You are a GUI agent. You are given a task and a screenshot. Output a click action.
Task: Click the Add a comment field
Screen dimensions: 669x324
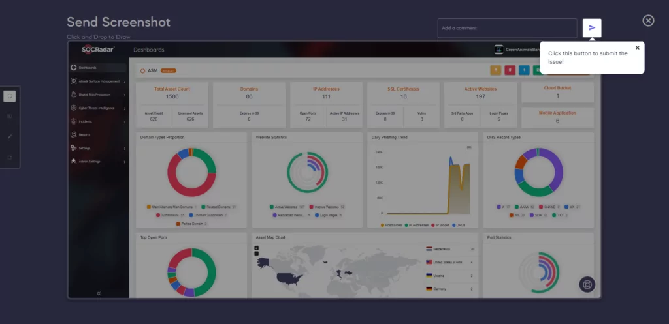pyautogui.click(x=507, y=28)
